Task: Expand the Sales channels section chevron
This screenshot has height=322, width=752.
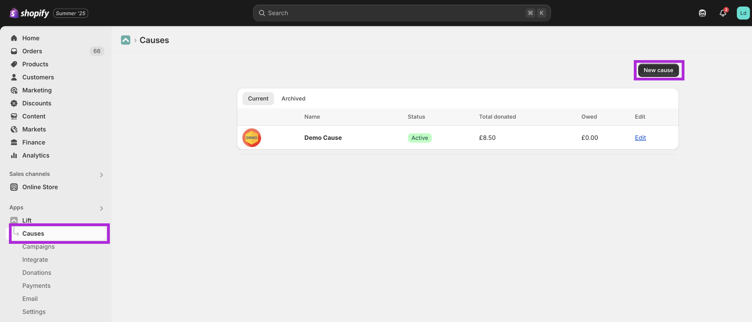Action: (x=101, y=175)
